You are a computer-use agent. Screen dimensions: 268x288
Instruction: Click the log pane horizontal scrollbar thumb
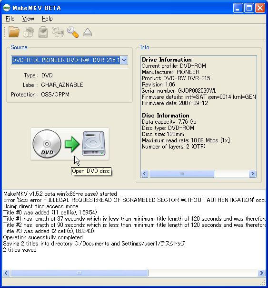point(79,273)
